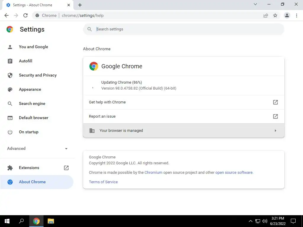
Task: Open Your browser is managed details
Action: 183,130
